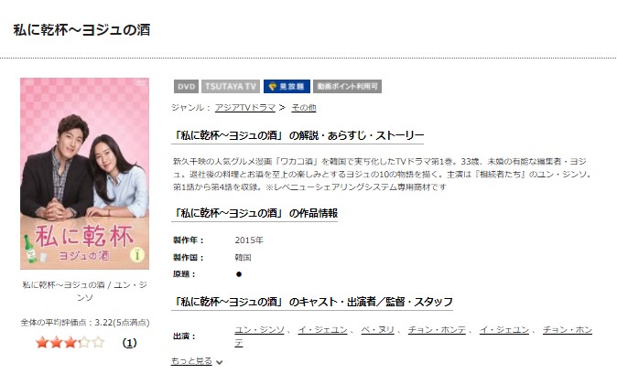617x384 pixels.
Task: Open the first チョン・ホンテ cast link
Action: point(437,330)
